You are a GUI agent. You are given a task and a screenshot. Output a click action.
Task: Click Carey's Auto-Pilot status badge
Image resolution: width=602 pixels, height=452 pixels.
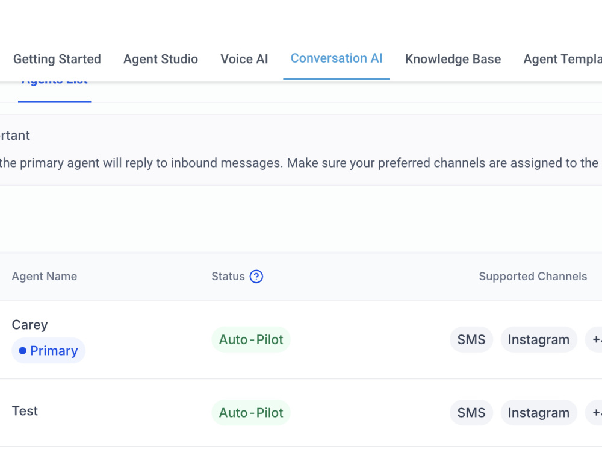[x=251, y=340]
